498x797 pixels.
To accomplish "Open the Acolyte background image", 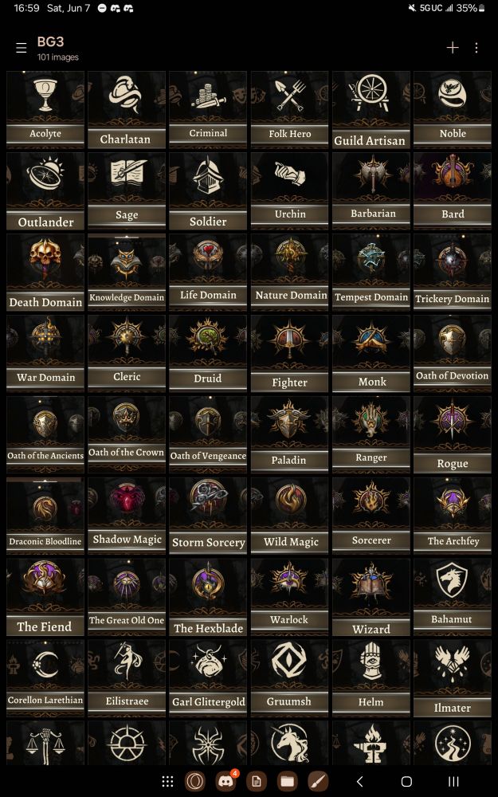I will (45, 110).
